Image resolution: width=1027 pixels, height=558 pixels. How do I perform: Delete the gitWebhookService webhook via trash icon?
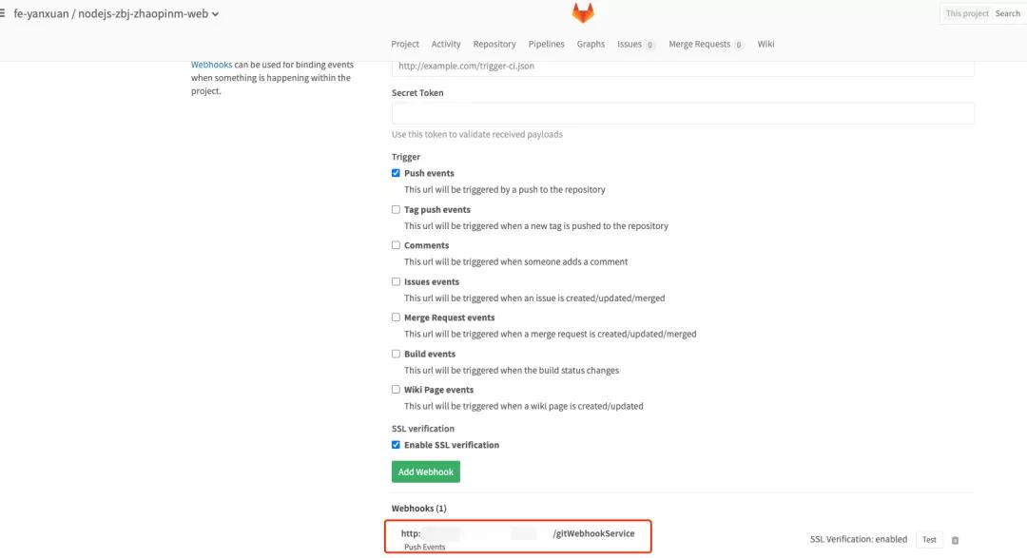pyautogui.click(x=955, y=540)
